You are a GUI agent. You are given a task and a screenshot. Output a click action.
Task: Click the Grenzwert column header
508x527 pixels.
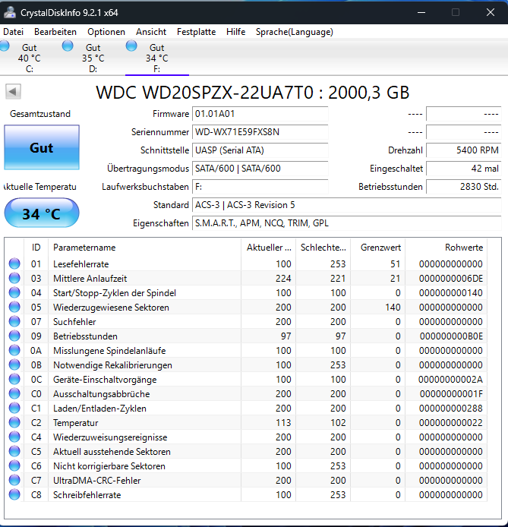point(378,248)
